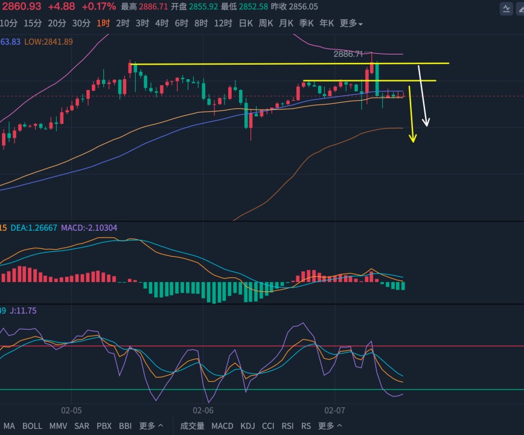Toggle the RSI sub-indicator

pyautogui.click(x=287, y=426)
